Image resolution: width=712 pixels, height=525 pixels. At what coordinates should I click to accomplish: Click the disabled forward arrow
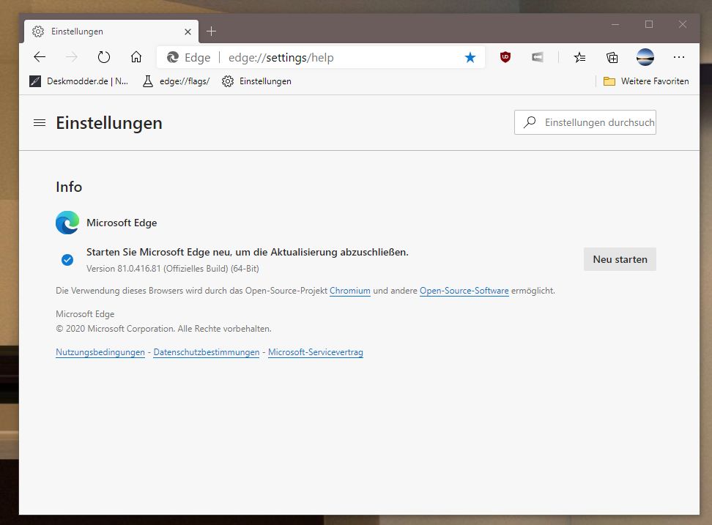pyautogui.click(x=72, y=57)
